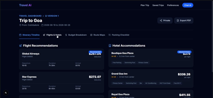Screen dimensions: 213x98
Task: Click the map icon on Route Maps
Action: coord(91,35)
